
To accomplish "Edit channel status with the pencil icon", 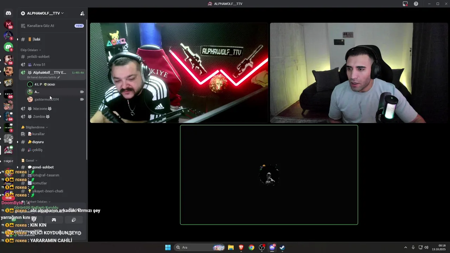I will (59, 77).
